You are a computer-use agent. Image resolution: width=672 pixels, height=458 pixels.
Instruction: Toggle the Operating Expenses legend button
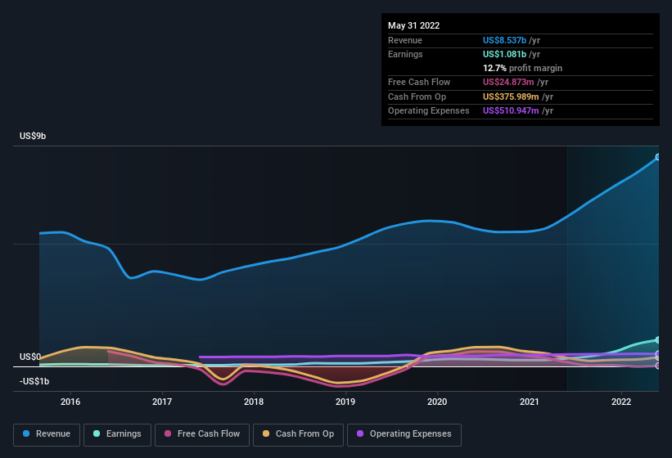pos(404,434)
